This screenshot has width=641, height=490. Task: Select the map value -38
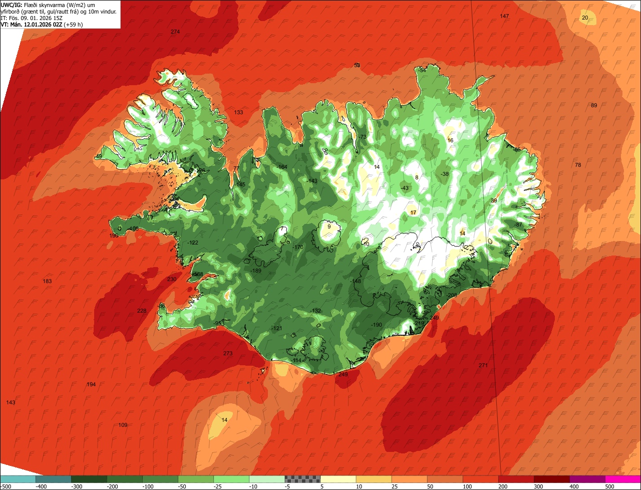coord(444,174)
